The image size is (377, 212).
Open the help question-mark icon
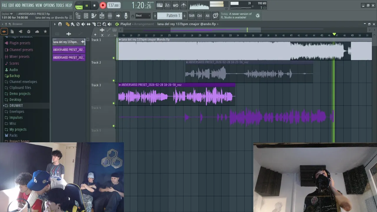pos(215,16)
